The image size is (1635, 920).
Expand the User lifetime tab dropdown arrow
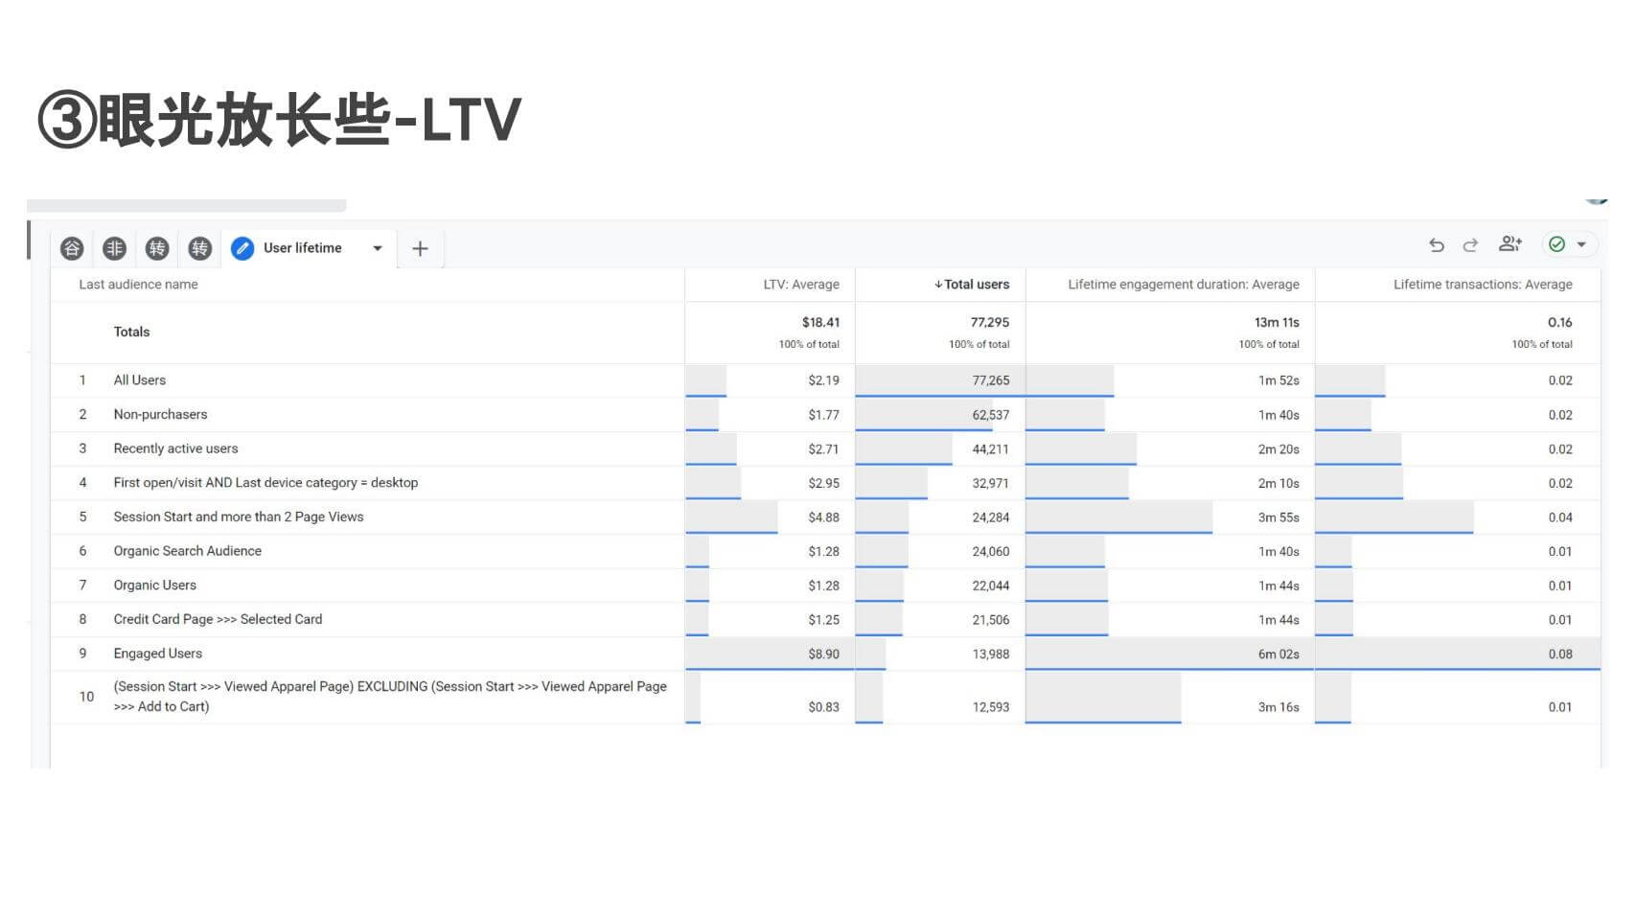(378, 248)
